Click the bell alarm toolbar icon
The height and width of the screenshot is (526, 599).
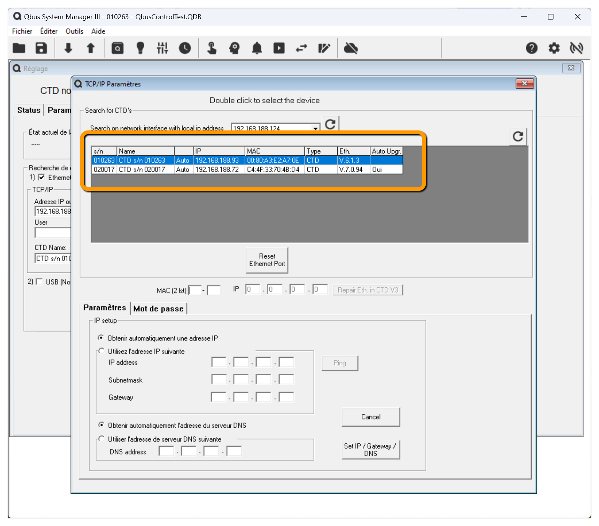click(257, 48)
